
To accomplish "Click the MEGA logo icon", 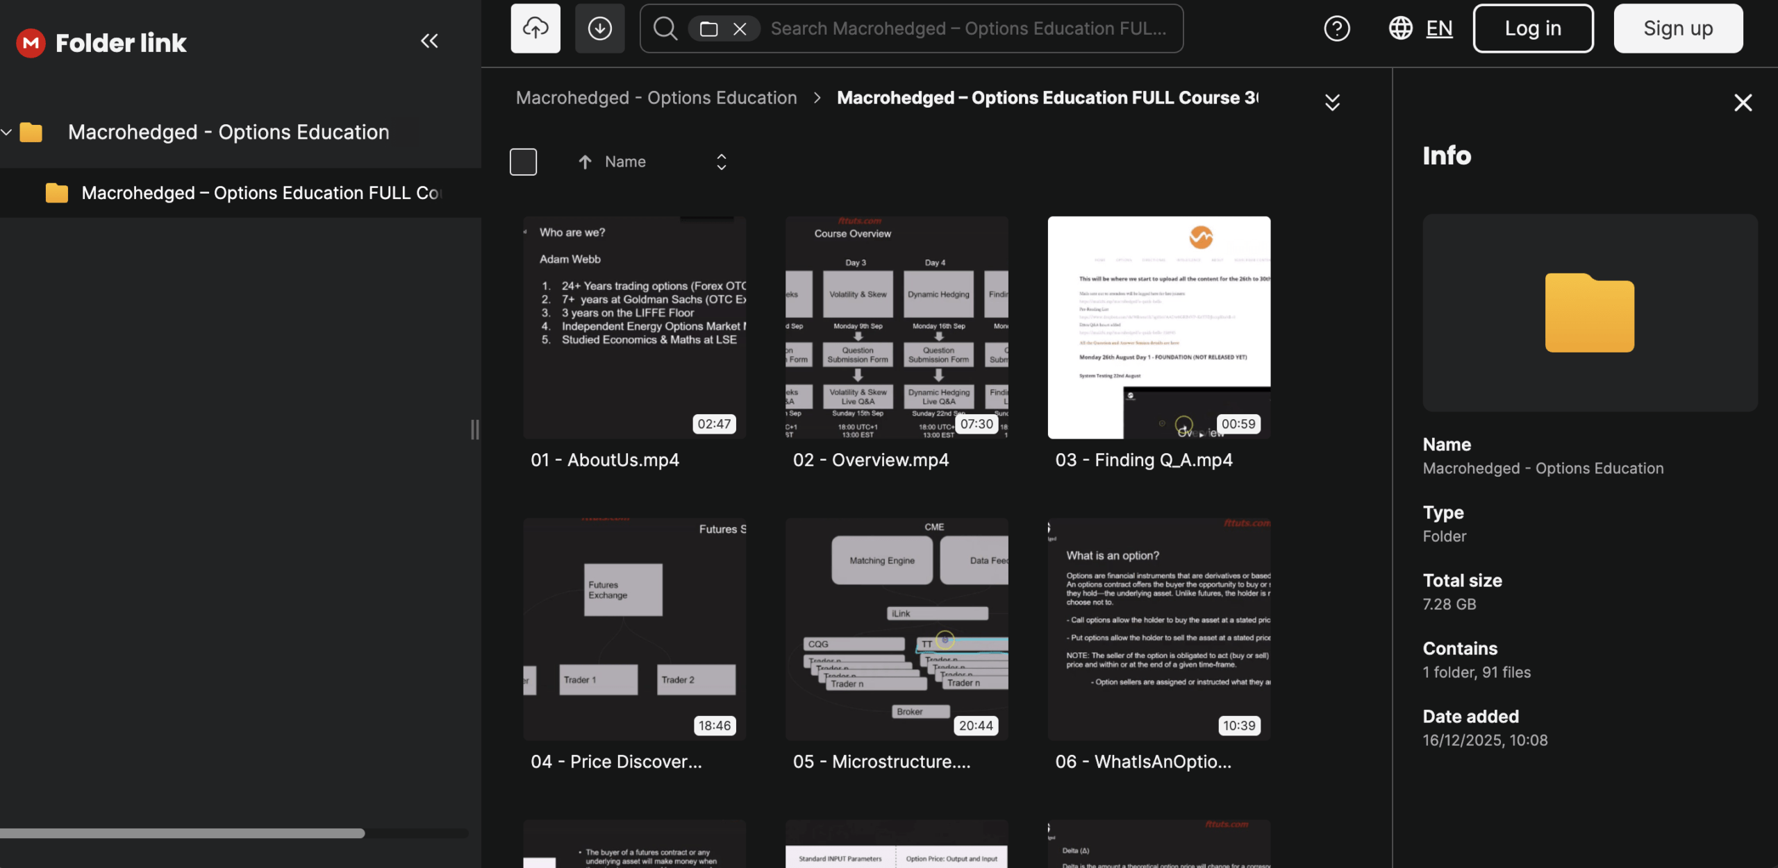I will [x=31, y=43].
